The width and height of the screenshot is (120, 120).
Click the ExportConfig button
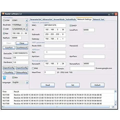click(9, 68)
